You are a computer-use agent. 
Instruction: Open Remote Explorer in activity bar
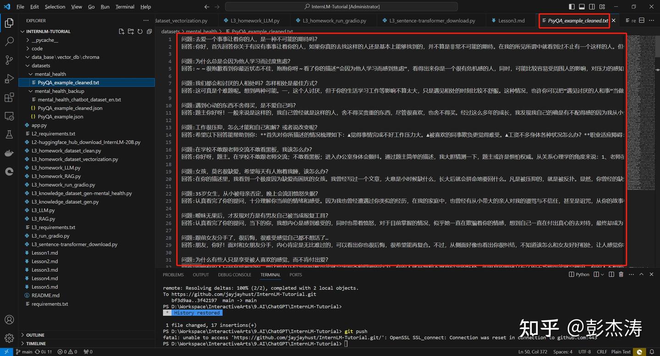[9, 116]
